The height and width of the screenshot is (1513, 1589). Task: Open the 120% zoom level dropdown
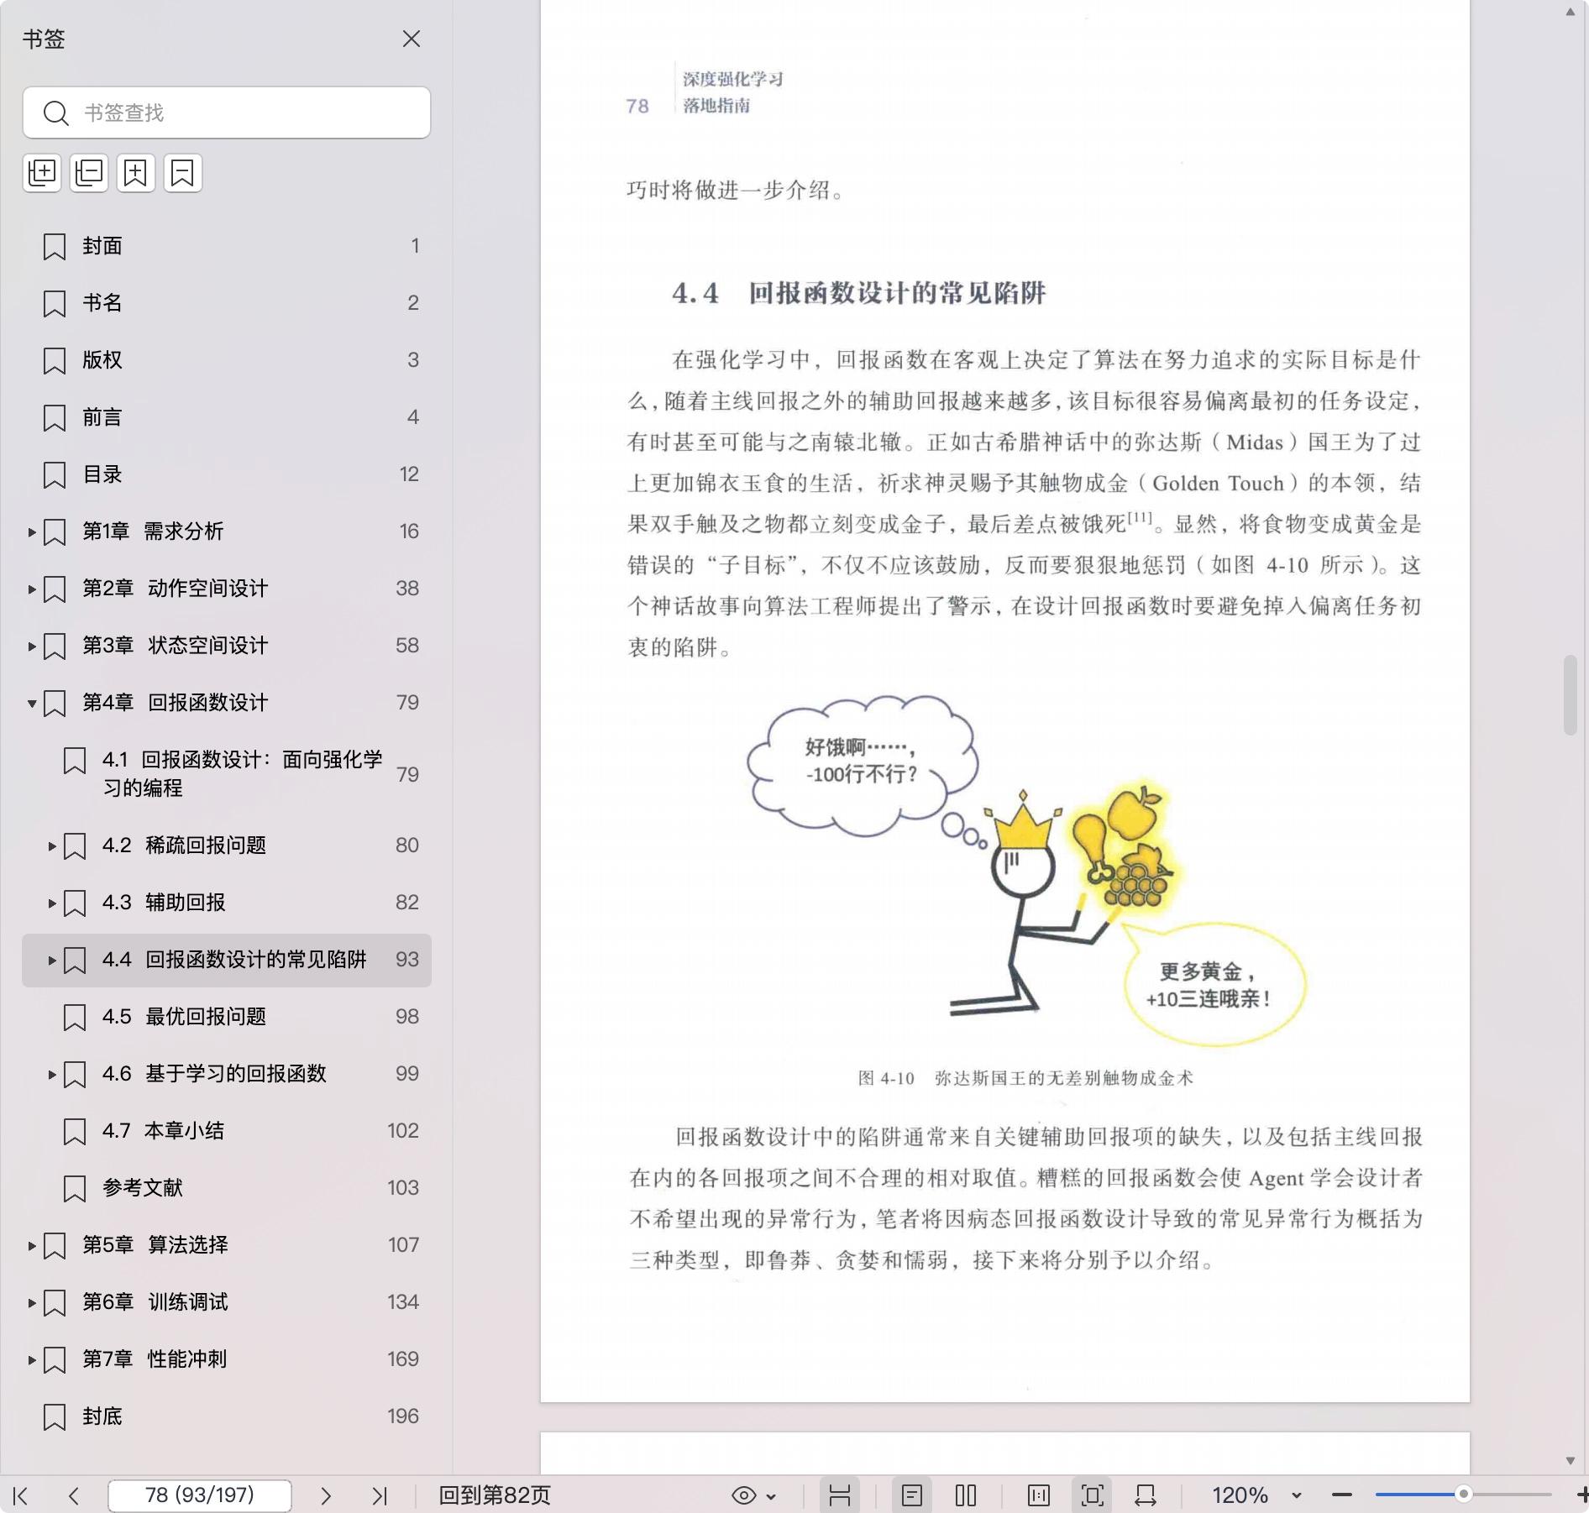point(1296,1495)
